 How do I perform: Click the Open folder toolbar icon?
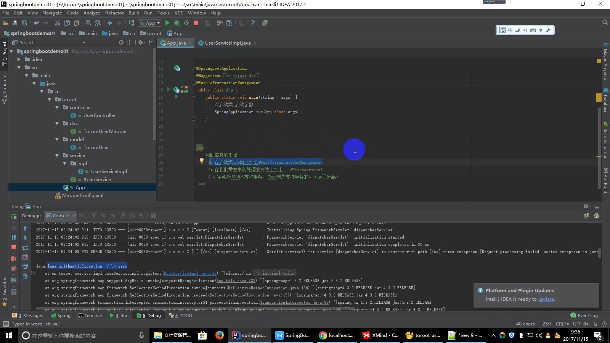[5, 23]
